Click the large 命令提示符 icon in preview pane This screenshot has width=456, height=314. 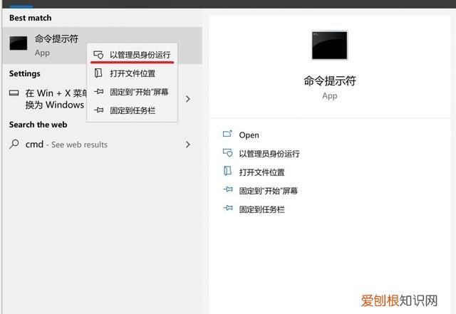pyautogui.click(x=329, y=46)
